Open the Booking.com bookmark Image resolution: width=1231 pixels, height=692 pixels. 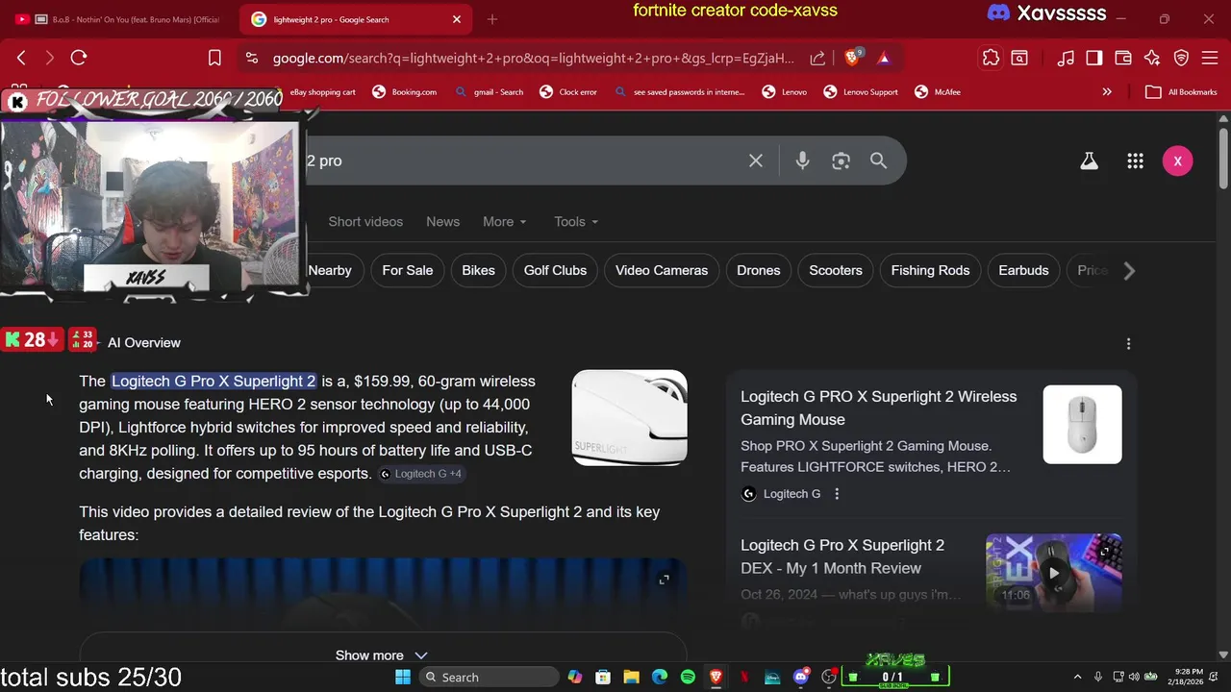click(x=404, y=92)
